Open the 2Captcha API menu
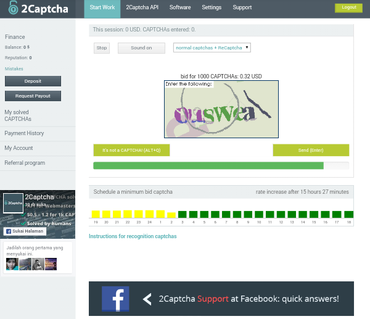Viewport: 370px width, 319px height. tap(142, 7)
